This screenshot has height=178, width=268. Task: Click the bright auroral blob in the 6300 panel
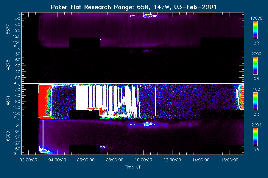tap(148, 124)
